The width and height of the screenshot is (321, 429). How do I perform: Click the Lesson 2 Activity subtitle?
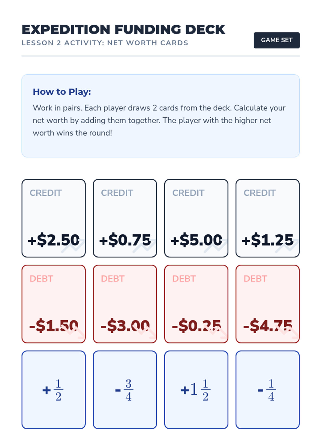pos(105,43)
